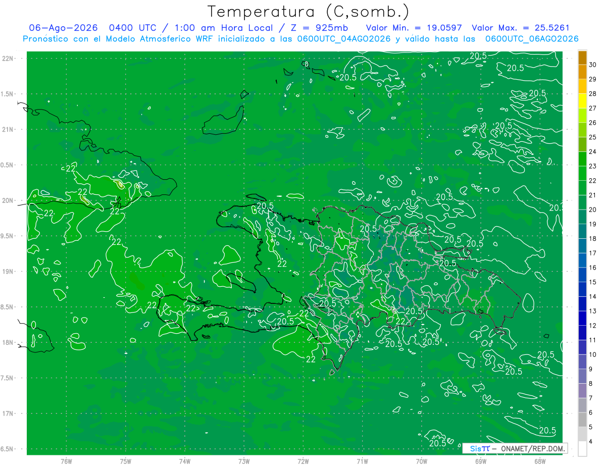
Task: Click the 69W longitude label
Action: pyautogui.click(x=481, y=461)
